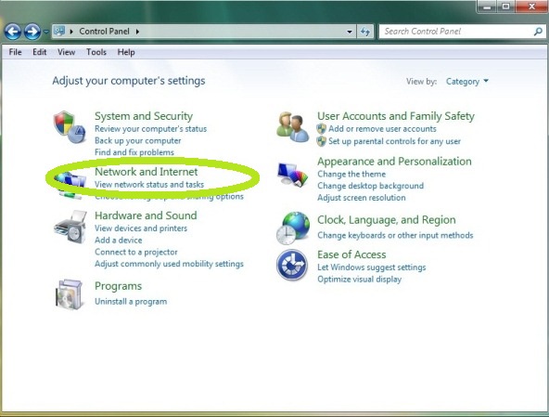Open the address bar history dropdown
Viewport: 549px width, 417px height.
click(350, 32)
